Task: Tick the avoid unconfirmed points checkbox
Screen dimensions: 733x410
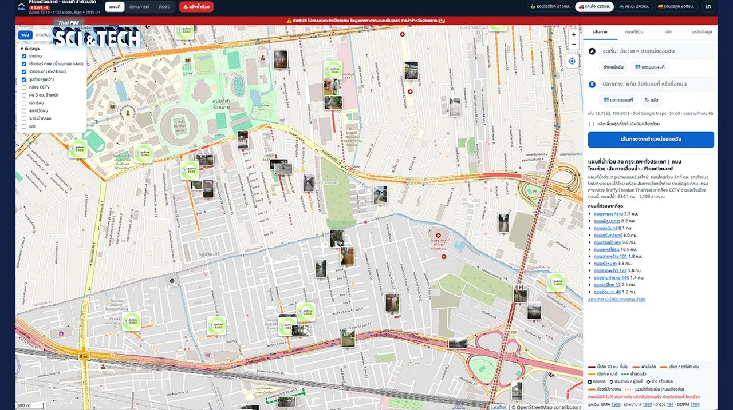Action: pyautogui.click(x=592, y=124)
